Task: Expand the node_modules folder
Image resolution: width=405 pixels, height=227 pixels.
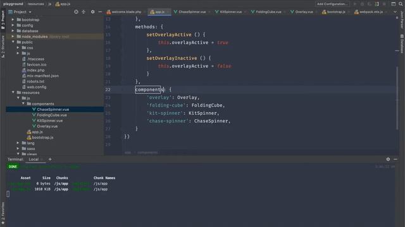Action: [13, 37]
